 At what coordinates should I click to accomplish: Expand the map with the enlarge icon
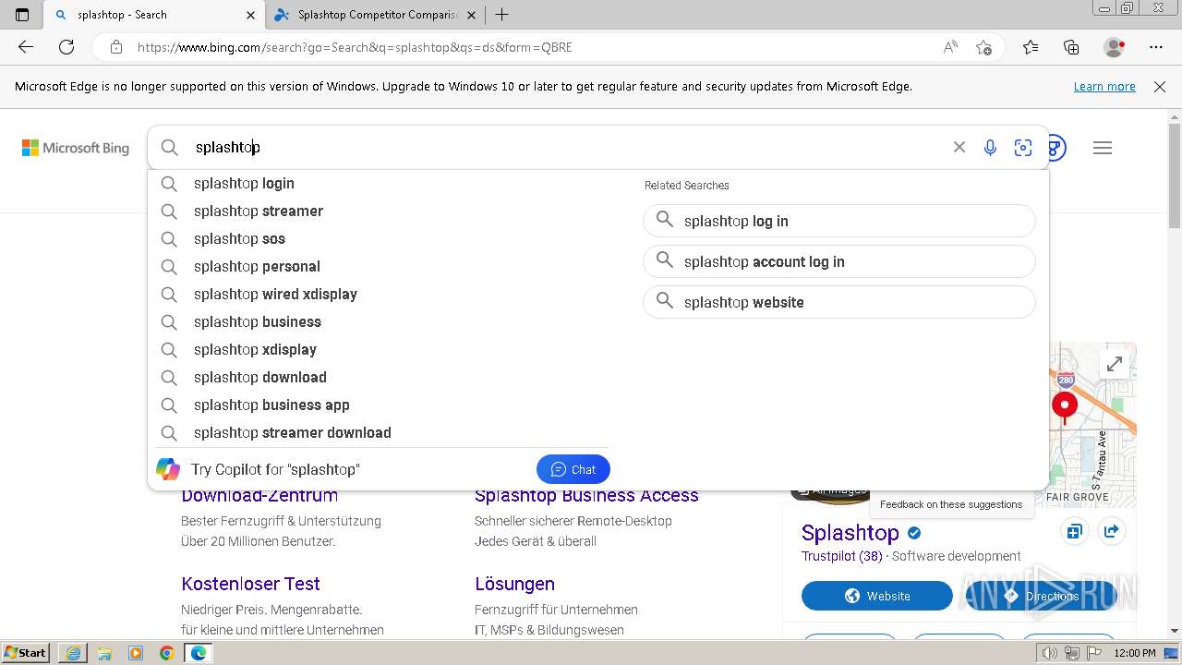(x=1115, y=364)
